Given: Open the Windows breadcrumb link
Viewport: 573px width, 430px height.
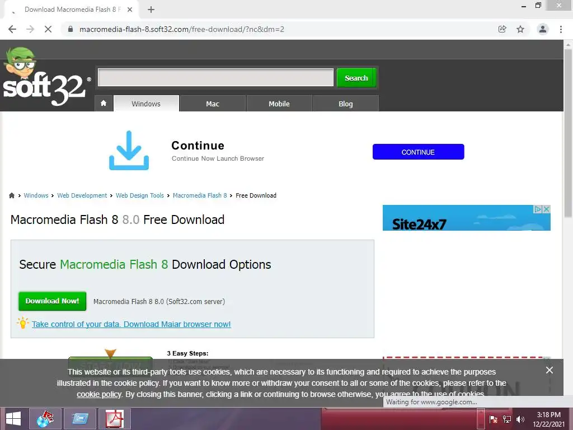Looking at the screenshot, I should pos(36,195).
